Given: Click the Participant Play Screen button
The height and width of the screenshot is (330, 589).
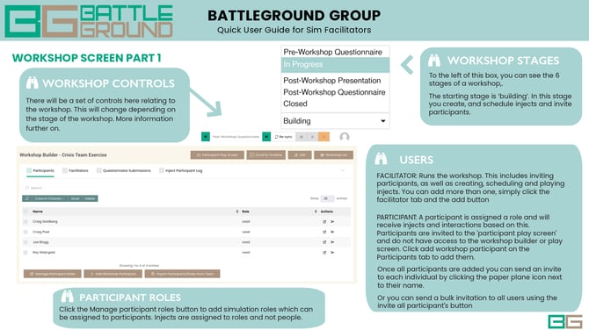Looking at the screenshot, I should point(217,154).
